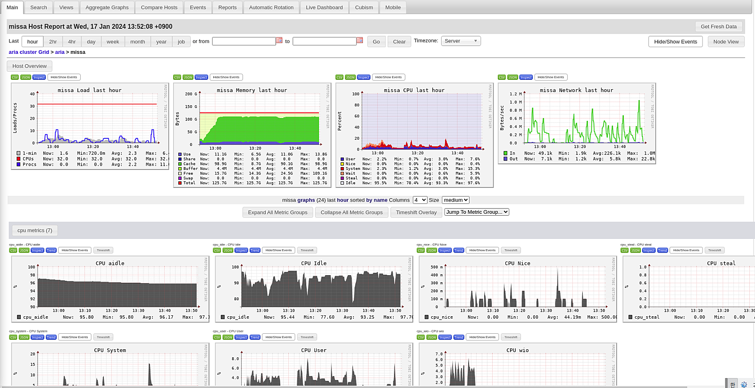Viewport: 755px width, 388px height.
Task: Inspect the missa CPU graph
Action: click(x=363, y=77)
